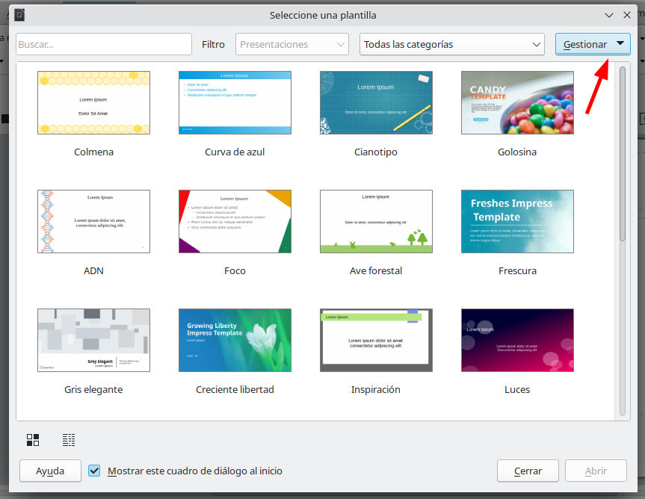Screen dimensions: 645x499
Task: Click the 'Inspiración' name label
Action: click(x=376, y=390)
